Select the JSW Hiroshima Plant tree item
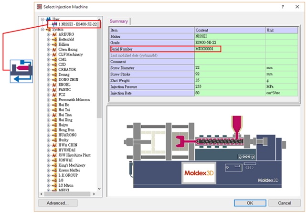This screenshot has height=213, width=307. point(74,155)
